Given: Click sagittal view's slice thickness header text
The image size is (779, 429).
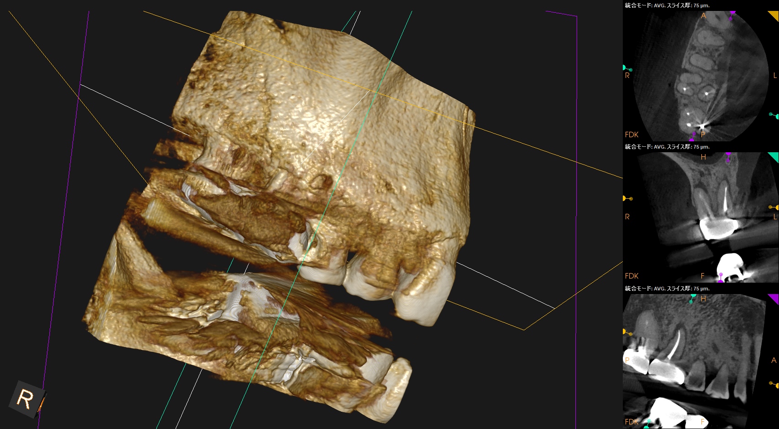Looking at the screenshot, I should pos(667,289).
